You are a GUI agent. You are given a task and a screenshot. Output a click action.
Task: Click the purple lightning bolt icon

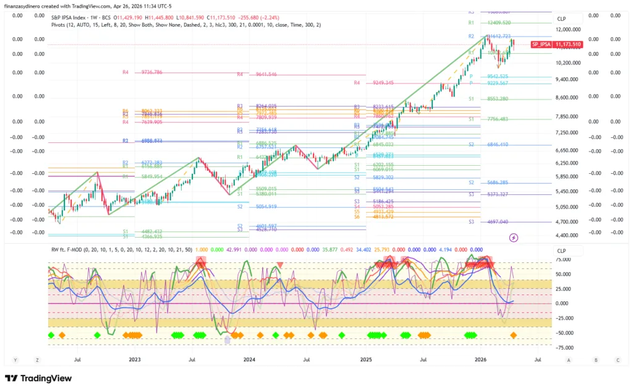coord(514,238)
